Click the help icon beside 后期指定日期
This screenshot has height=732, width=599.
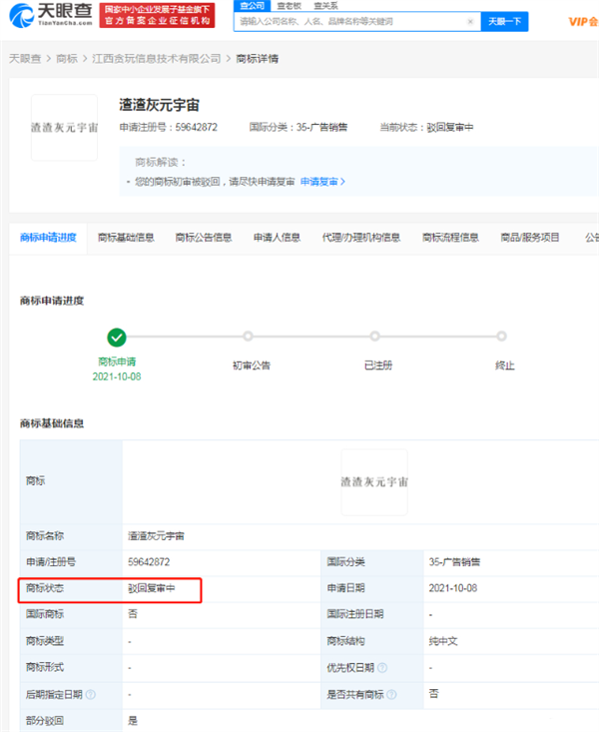coord(91,694)
